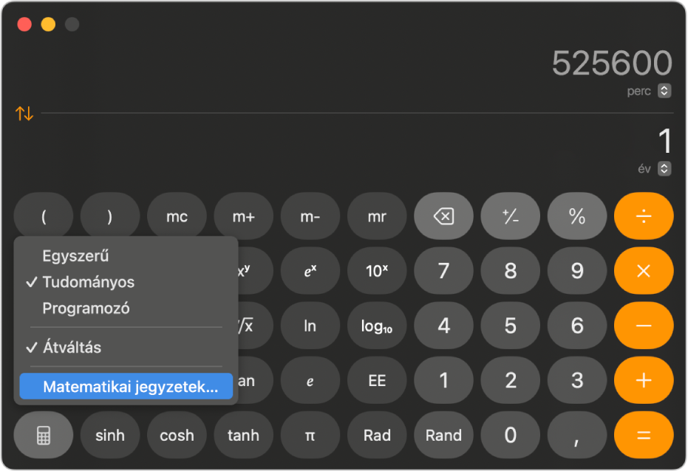The height and width of the screenshot is (471, 688).
Task: Choose Programozó from the mode menu
Action: [86, 309]
